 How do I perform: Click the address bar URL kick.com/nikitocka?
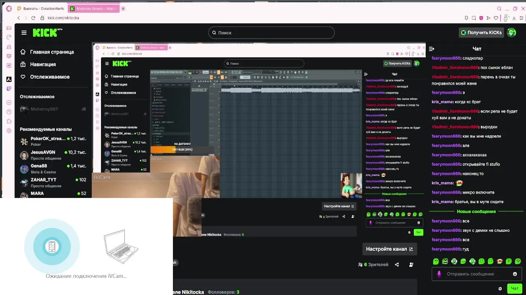pos(63,18)
